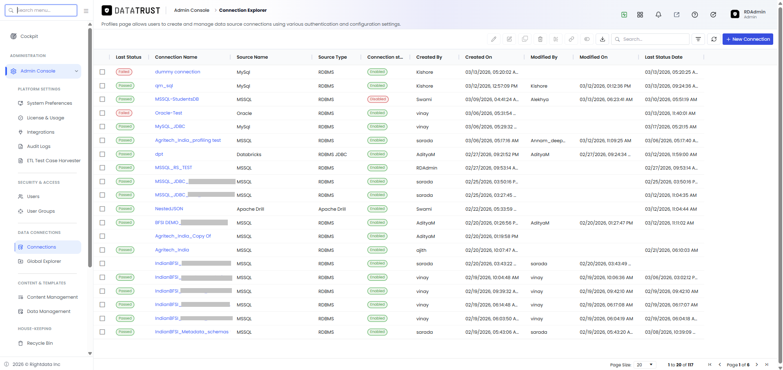Open Audit Logs menu item
This screenshot has width=783, height=370.
coord(39,147)
